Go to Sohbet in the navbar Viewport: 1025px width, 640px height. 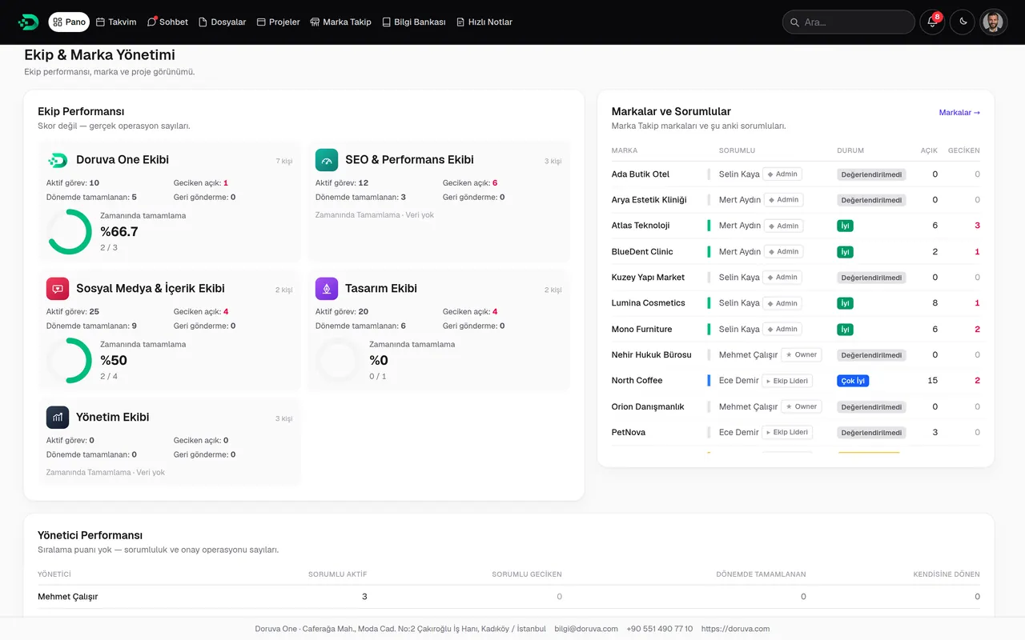tap(167, 22)
